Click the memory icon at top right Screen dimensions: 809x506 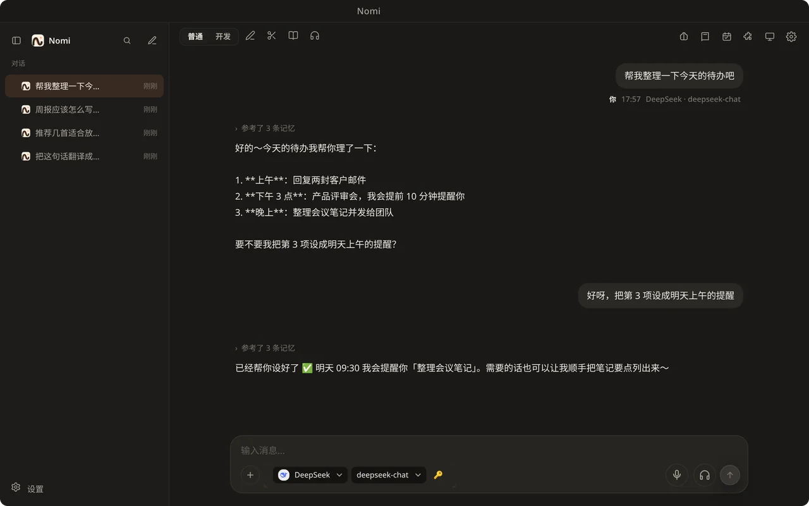684,37
